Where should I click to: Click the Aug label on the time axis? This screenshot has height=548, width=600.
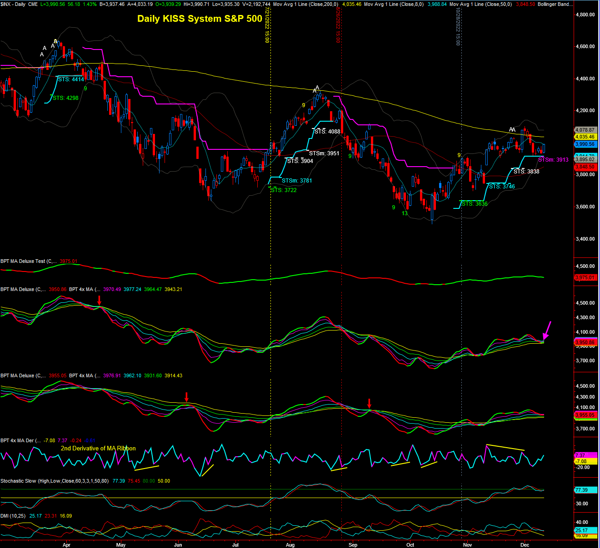point(290,545)
